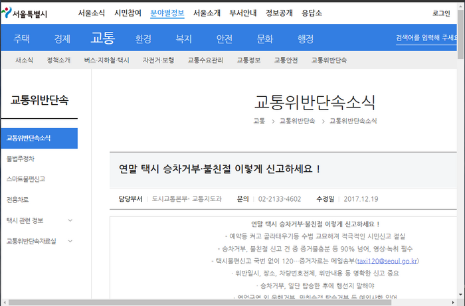465x306 pixels.
Task: Switch to the 안전 category tab
Action: (x=225, y=38)
